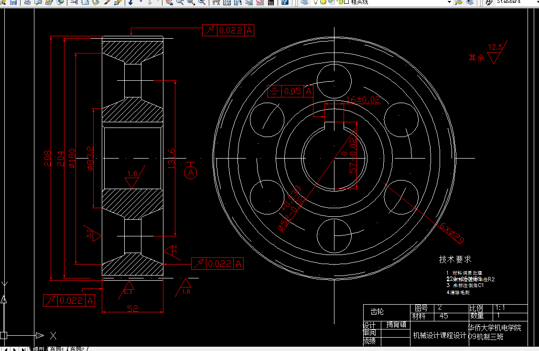The width and height of the screenshot is (539, 351).
Task: Open Plot Preview
Action: 38,2
